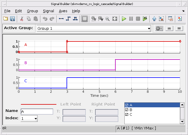Start simulation with the green play button

[x=124, y=19]
